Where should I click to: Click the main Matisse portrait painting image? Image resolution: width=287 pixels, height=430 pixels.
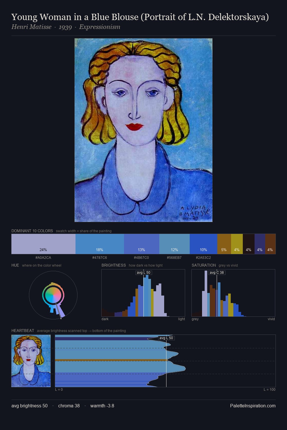143,130
